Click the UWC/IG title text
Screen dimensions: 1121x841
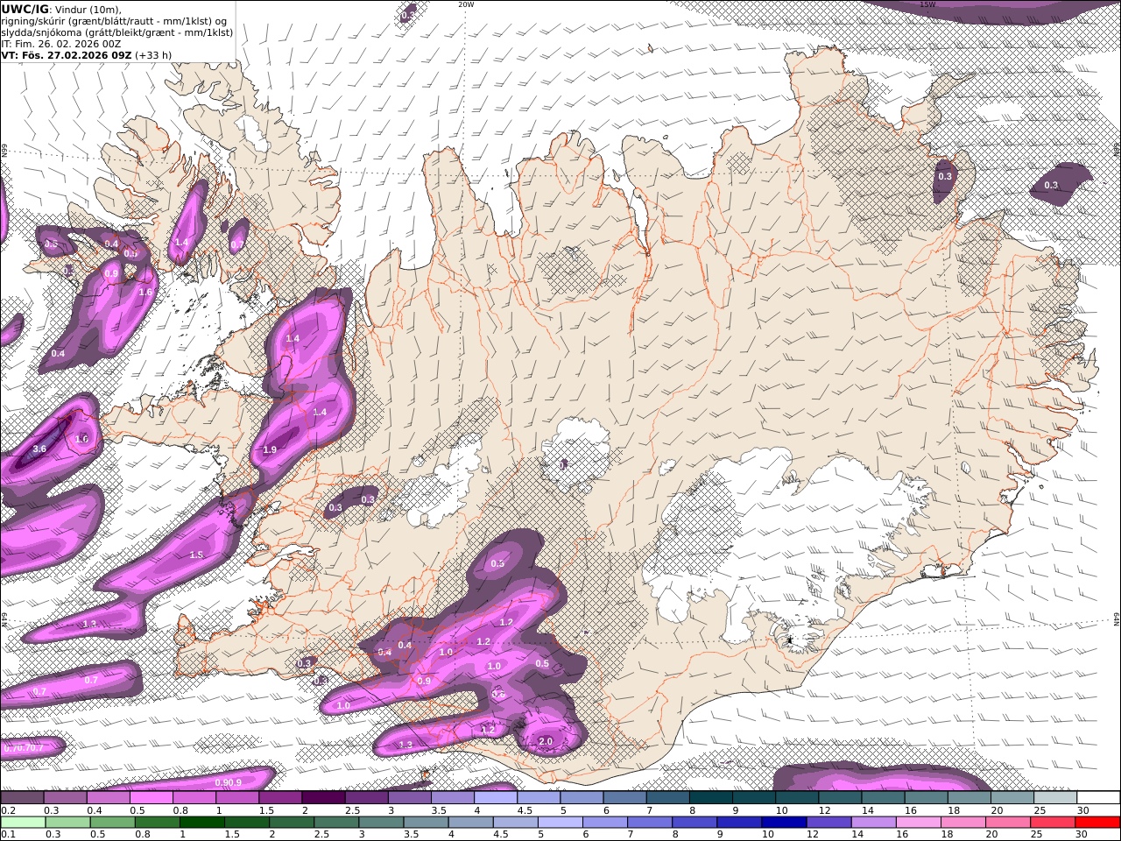[25, 9]
